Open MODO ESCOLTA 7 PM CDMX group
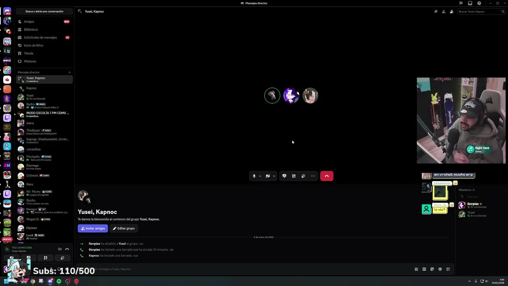The image size is (508, 286). tap(44, 114)
